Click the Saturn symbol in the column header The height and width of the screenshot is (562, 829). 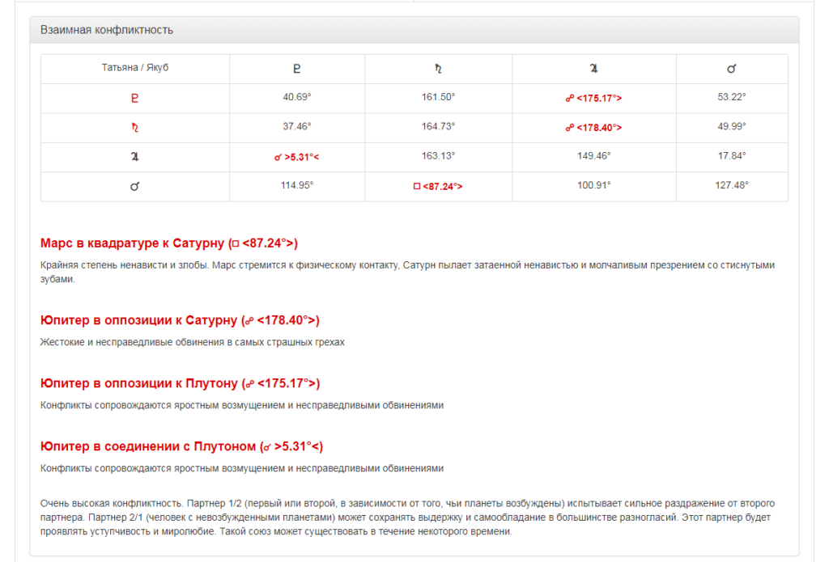coord(438,69)
